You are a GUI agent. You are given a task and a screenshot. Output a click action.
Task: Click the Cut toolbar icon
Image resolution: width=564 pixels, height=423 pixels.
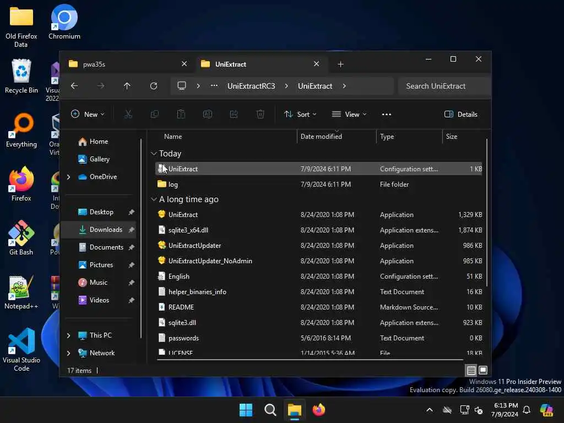point(128,115)
